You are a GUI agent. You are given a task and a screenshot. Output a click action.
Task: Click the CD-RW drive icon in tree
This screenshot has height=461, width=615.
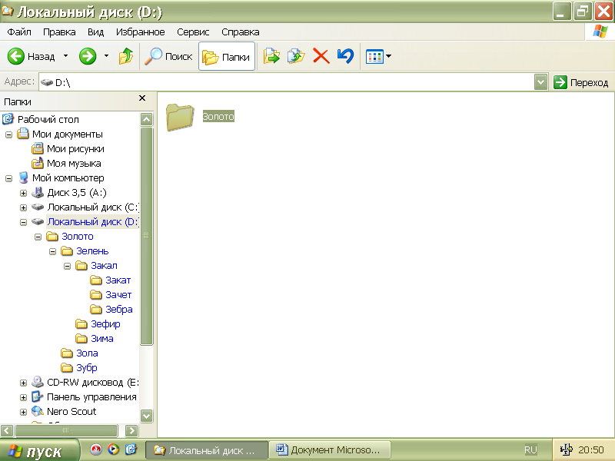click(37, 382)
